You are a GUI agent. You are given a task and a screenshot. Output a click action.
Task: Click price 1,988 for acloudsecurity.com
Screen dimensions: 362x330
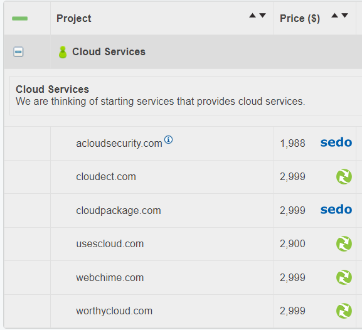292,144
